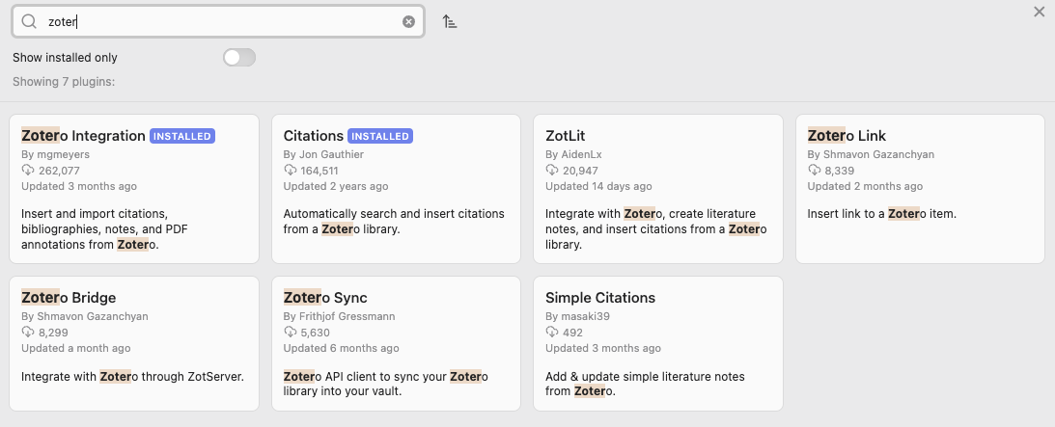
Task: Click the INSTALLED badge on Citations
Action: pyautogui.click(x=379, y=136)
